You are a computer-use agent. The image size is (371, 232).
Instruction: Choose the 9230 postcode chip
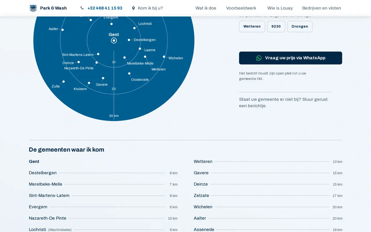pos(276,26)
